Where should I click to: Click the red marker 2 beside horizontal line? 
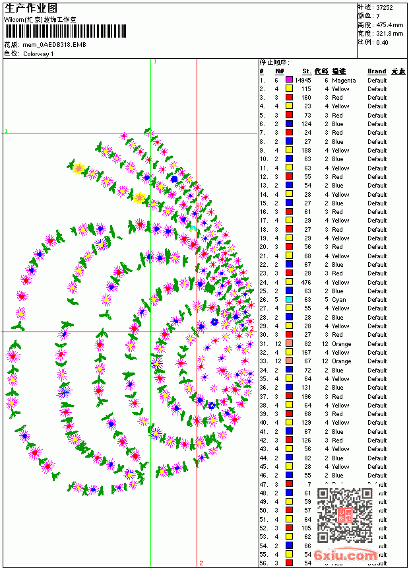(x=252, y=328)
